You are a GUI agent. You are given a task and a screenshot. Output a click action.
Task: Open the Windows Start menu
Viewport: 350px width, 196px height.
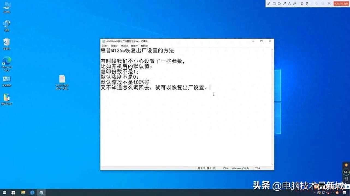tap(4, 192)
